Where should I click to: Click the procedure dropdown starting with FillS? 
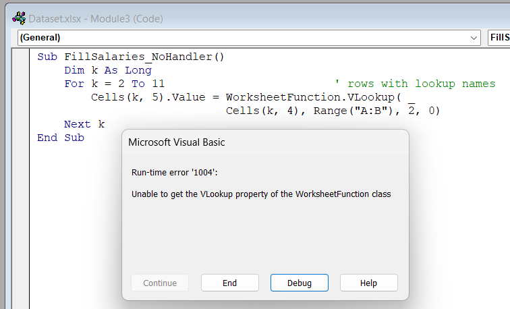499,38
